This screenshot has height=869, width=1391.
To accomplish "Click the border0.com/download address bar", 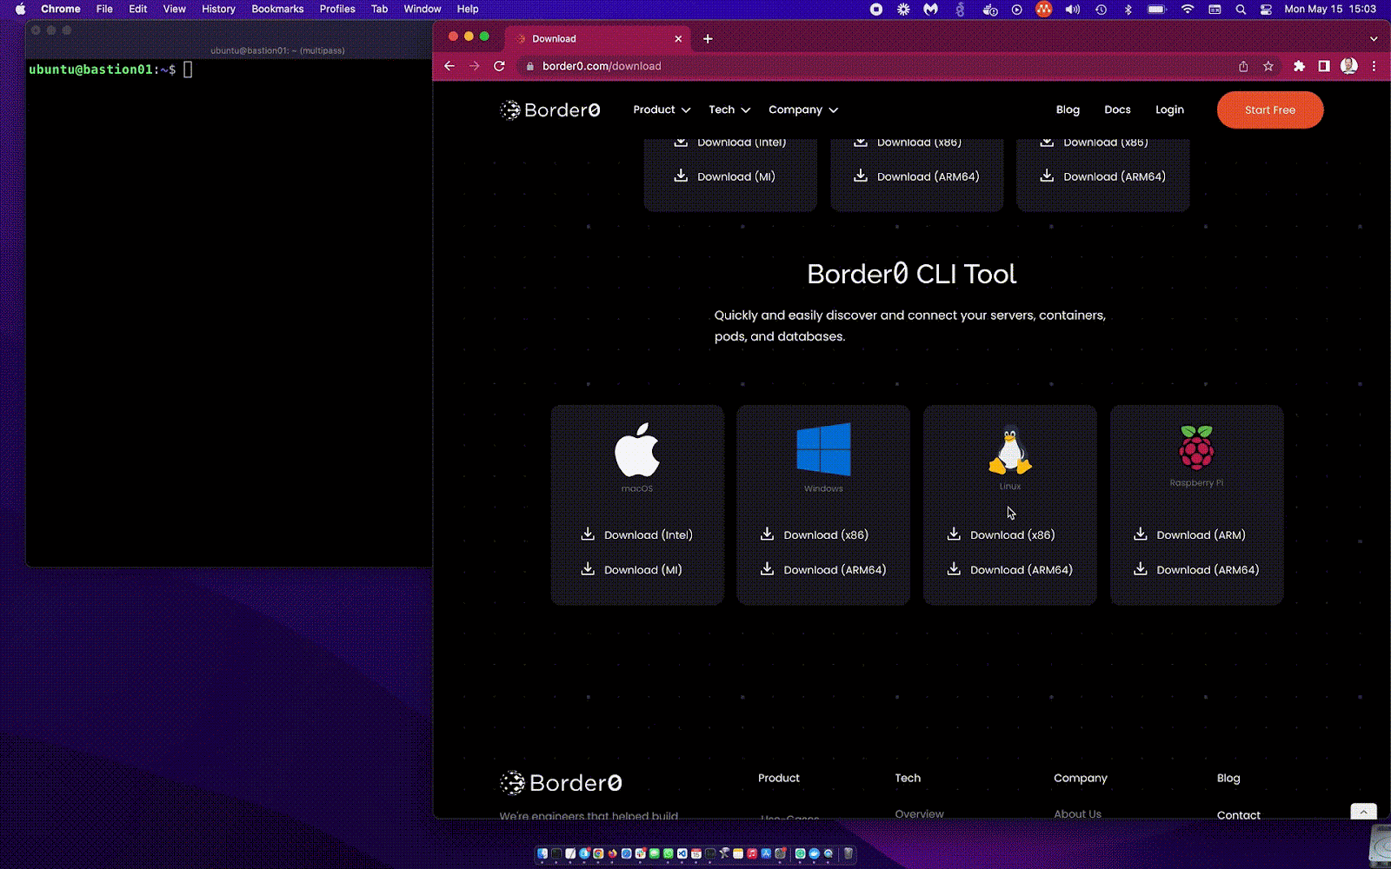I will 878,66.
